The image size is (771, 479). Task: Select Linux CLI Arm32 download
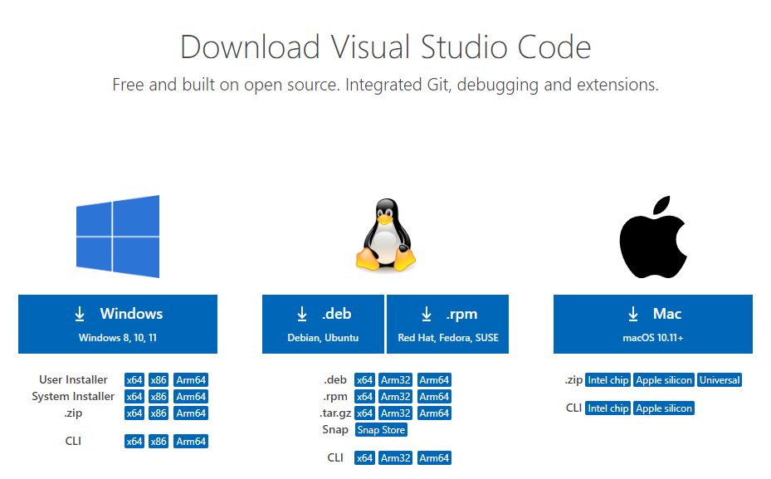coord(395,458)
